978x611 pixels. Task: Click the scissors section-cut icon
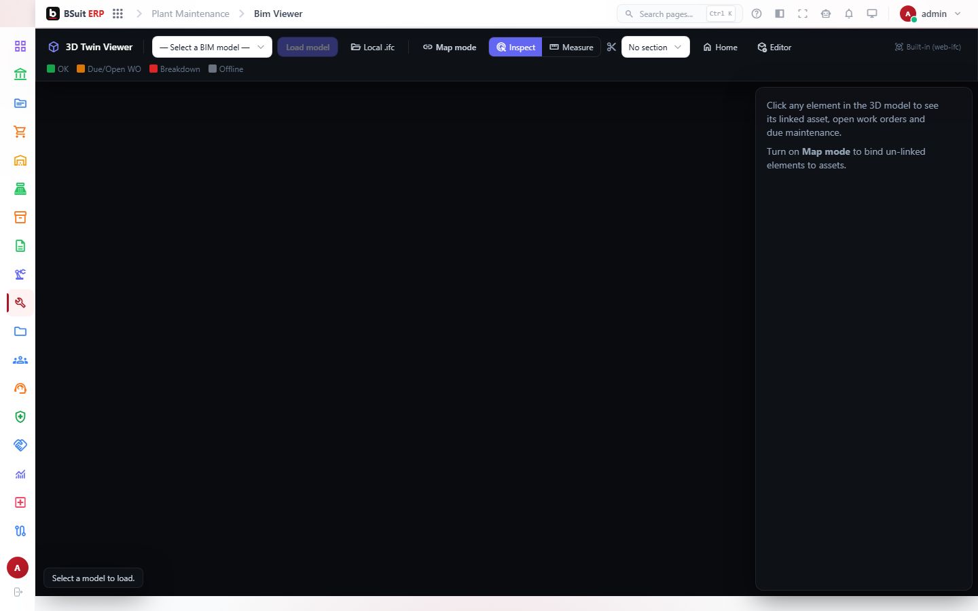click(611, 47)
